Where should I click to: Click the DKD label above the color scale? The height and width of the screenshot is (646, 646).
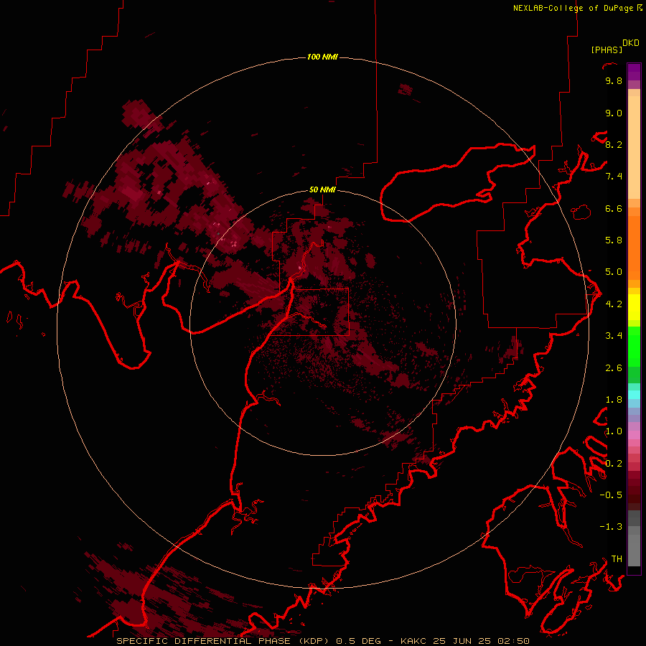(x=631, y=43)
